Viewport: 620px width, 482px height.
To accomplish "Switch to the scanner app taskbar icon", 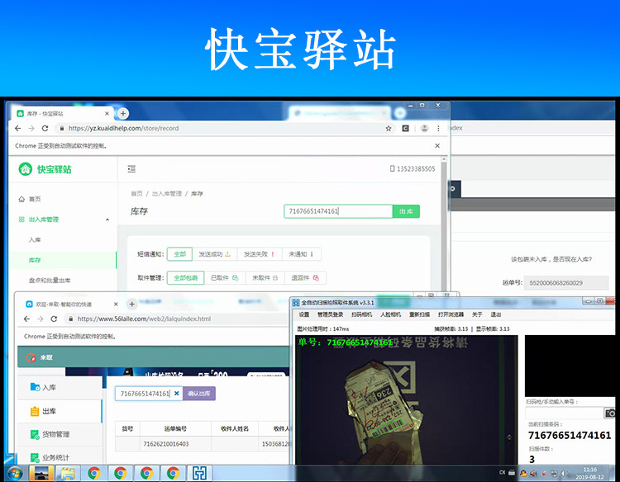I will pos(199,473).
